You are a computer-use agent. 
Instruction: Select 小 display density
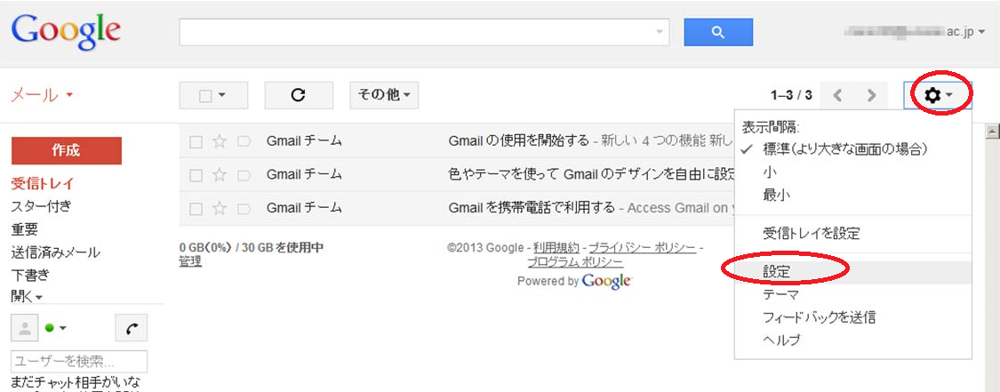click(852, 172)
